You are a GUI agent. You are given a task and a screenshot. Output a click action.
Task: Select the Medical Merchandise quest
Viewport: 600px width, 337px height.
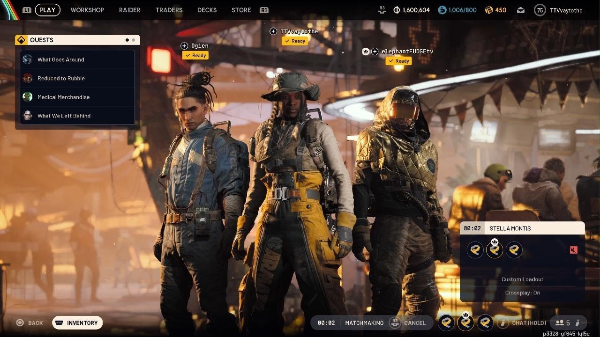coord(78,97)
